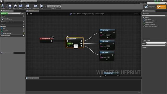Open the Class All dropdown in Palette
Viewport: 167px width, 94px height.
(156, 43)
